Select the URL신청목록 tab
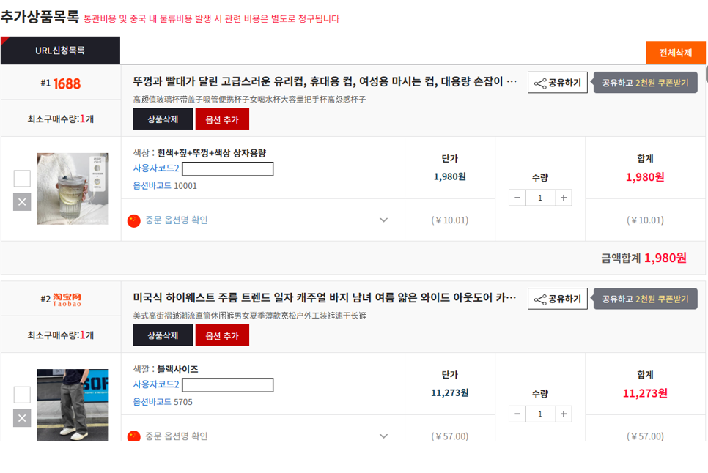This screenshot has height=473, width=708. pos(61,51)
